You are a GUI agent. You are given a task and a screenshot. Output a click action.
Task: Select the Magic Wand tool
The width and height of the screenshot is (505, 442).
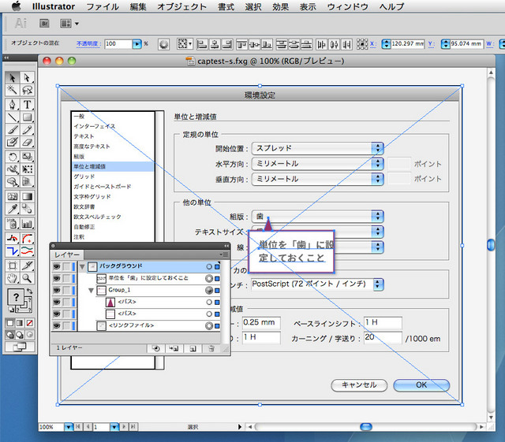tap(13, 90)
